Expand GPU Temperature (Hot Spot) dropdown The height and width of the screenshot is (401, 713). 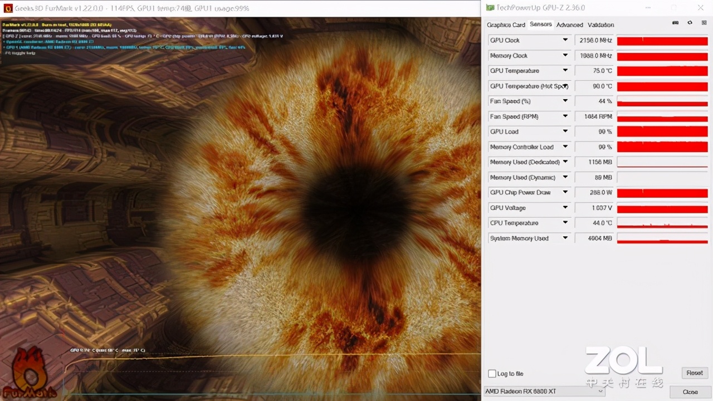point(565,86)
